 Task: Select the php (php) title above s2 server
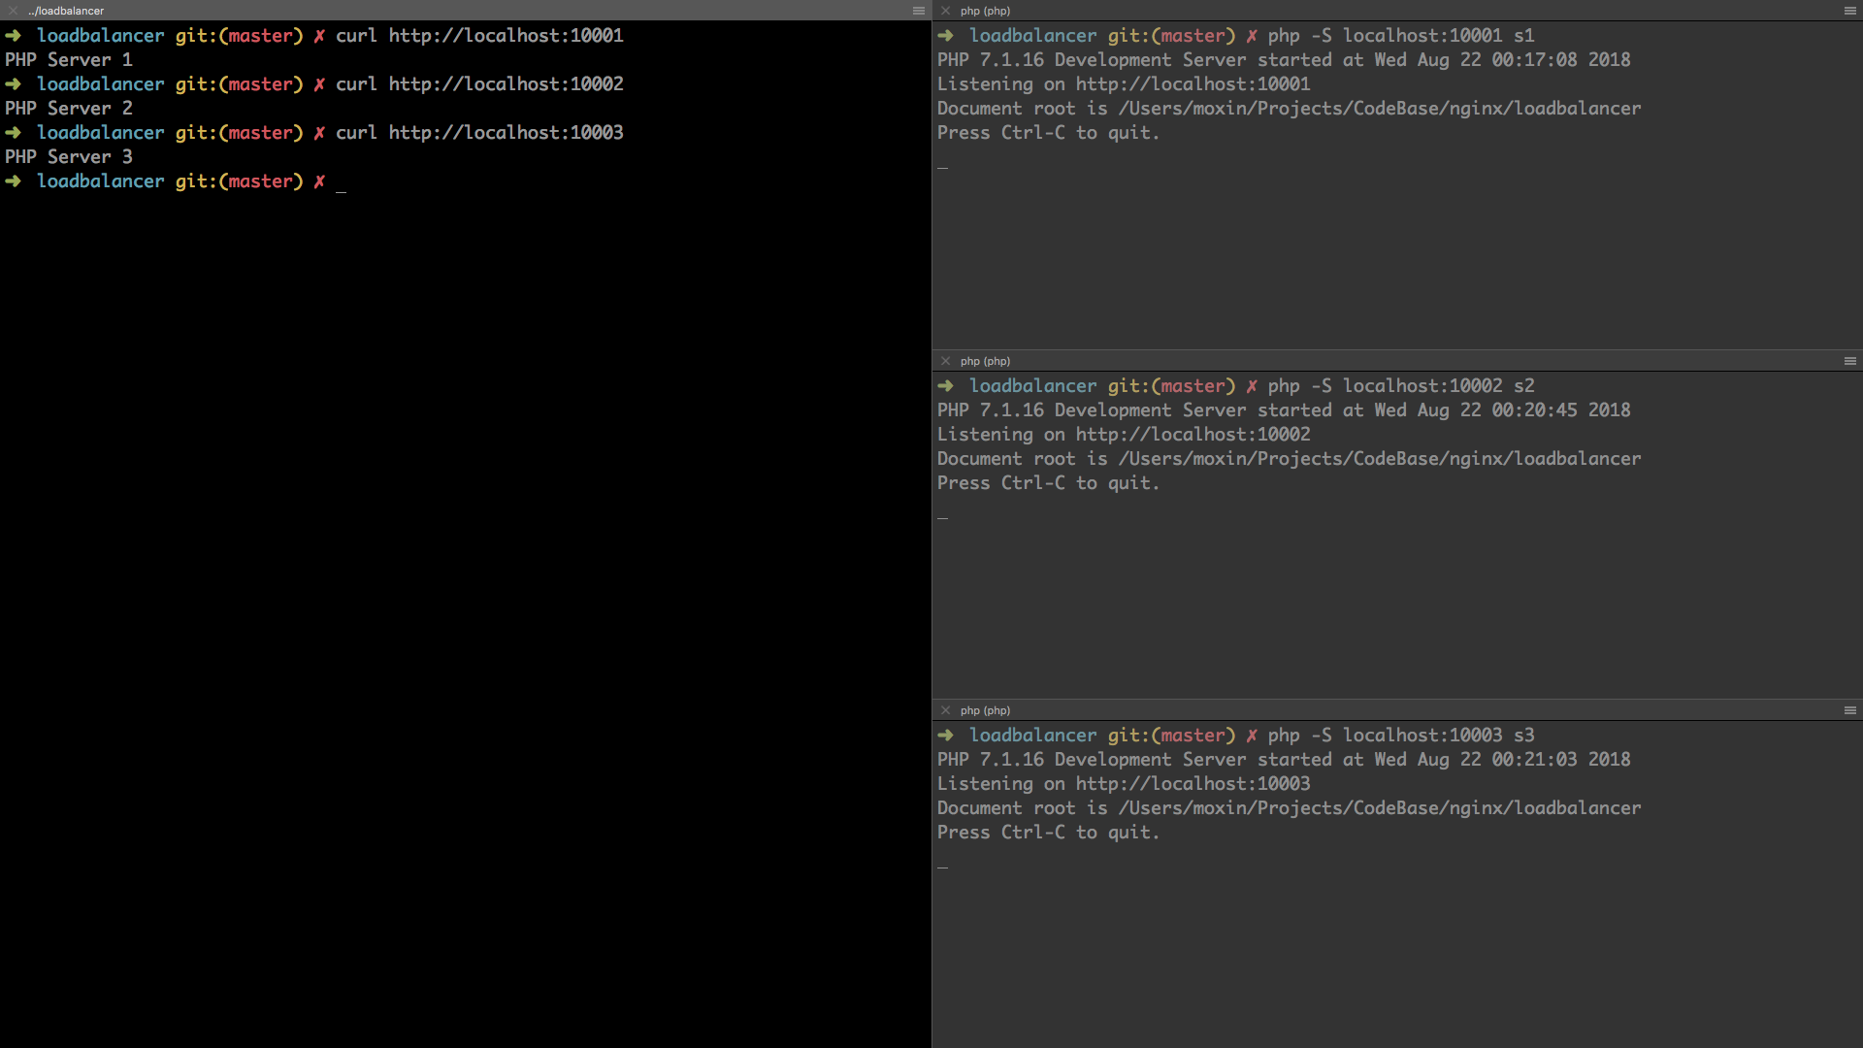coord(985,361)
